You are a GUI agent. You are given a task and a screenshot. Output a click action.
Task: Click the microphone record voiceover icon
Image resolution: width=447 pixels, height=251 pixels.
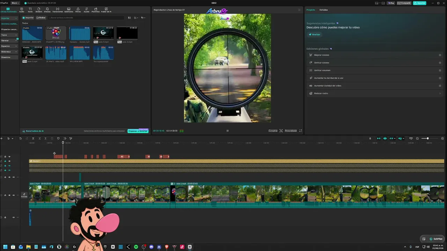pos(370,138)
